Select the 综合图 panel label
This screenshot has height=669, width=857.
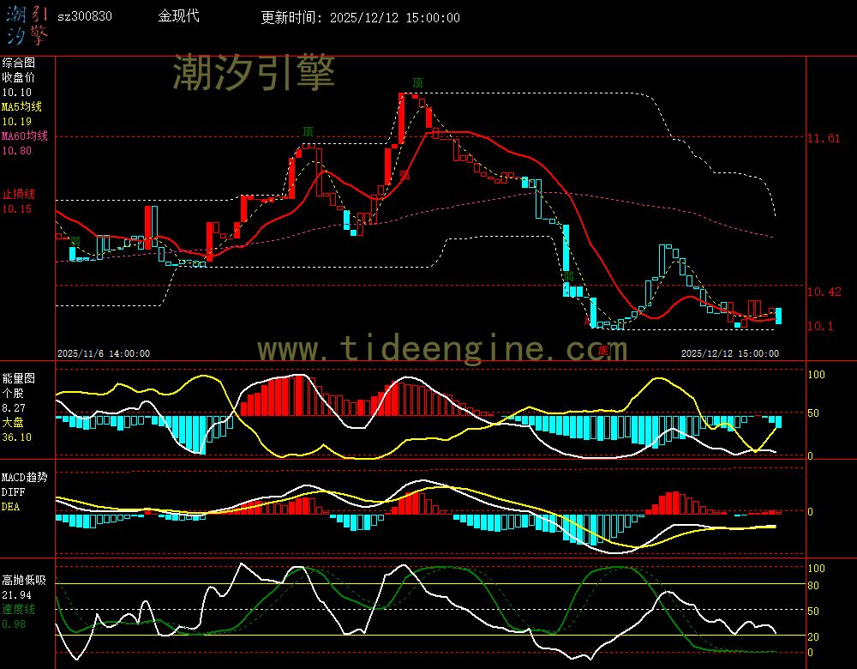pyautogui.click(x=18, y=63)
